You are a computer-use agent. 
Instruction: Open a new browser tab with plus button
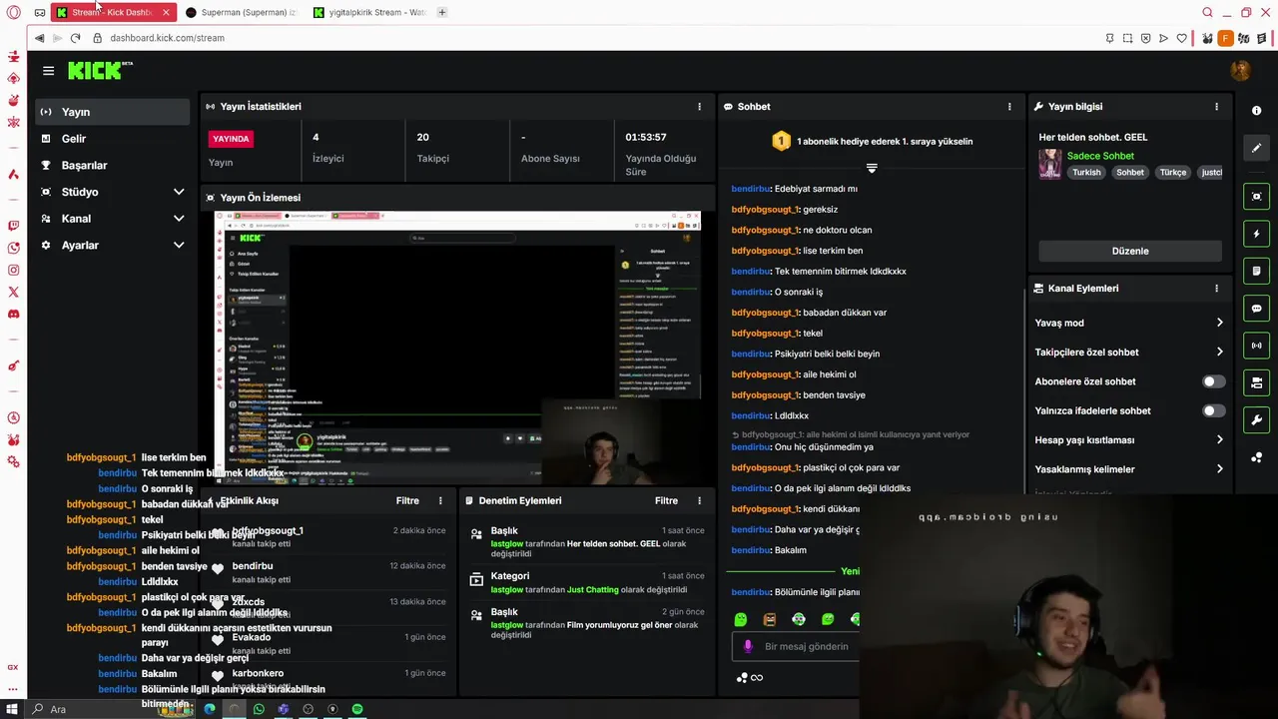pos(442,12)
